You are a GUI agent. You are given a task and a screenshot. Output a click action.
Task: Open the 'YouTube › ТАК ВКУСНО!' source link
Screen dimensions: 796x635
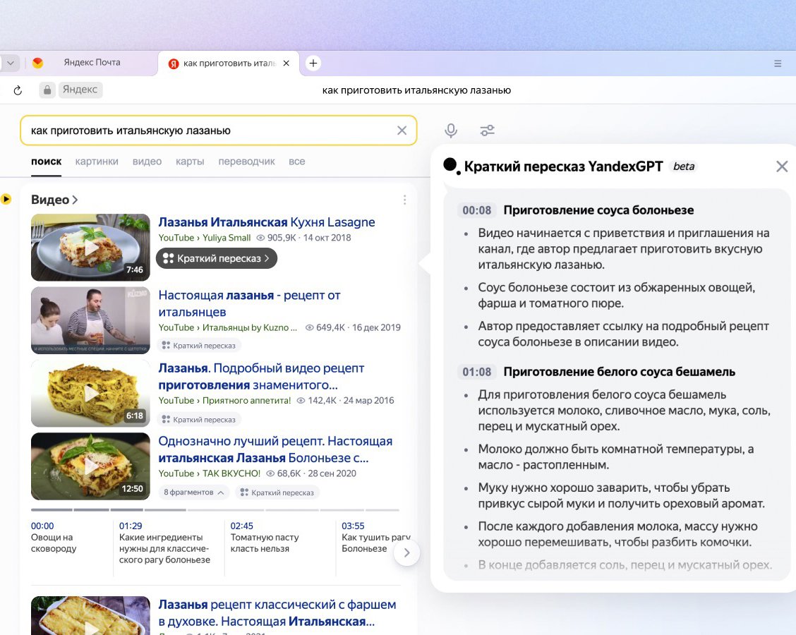point(209,473)
